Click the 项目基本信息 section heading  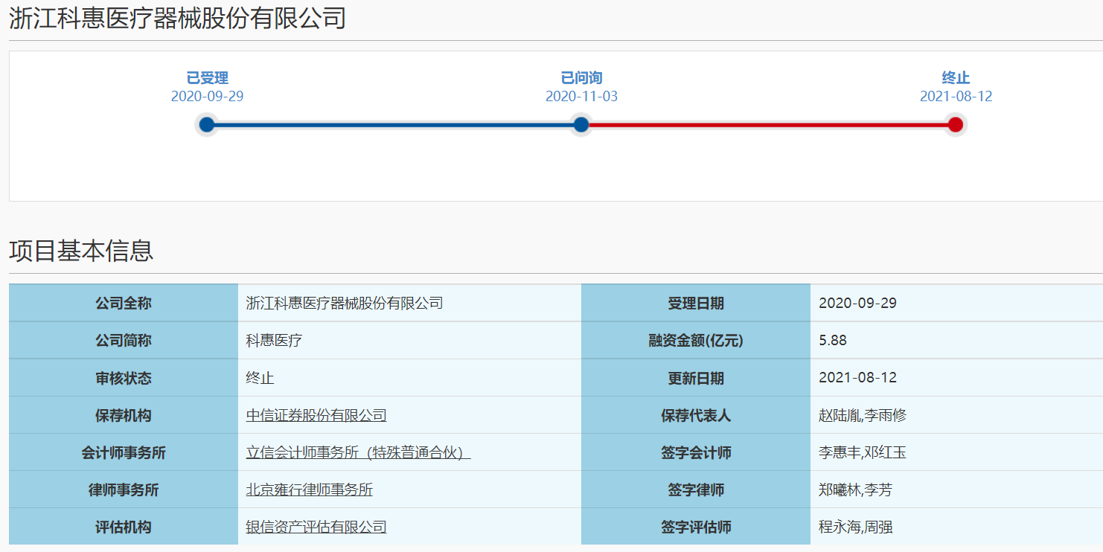[81, 251]
